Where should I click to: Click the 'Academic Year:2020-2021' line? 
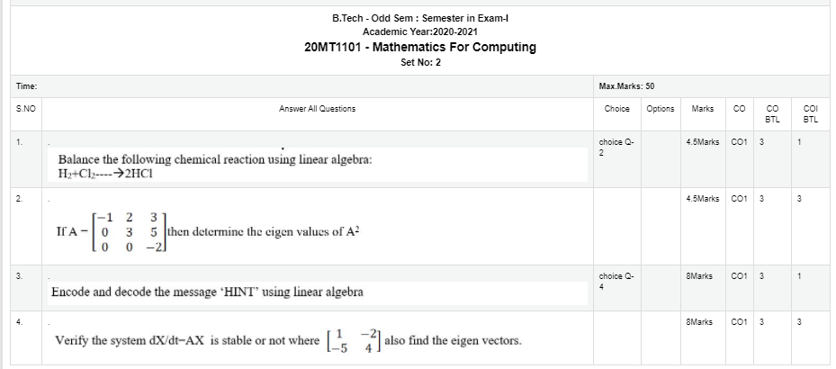(x=420, y=32)
